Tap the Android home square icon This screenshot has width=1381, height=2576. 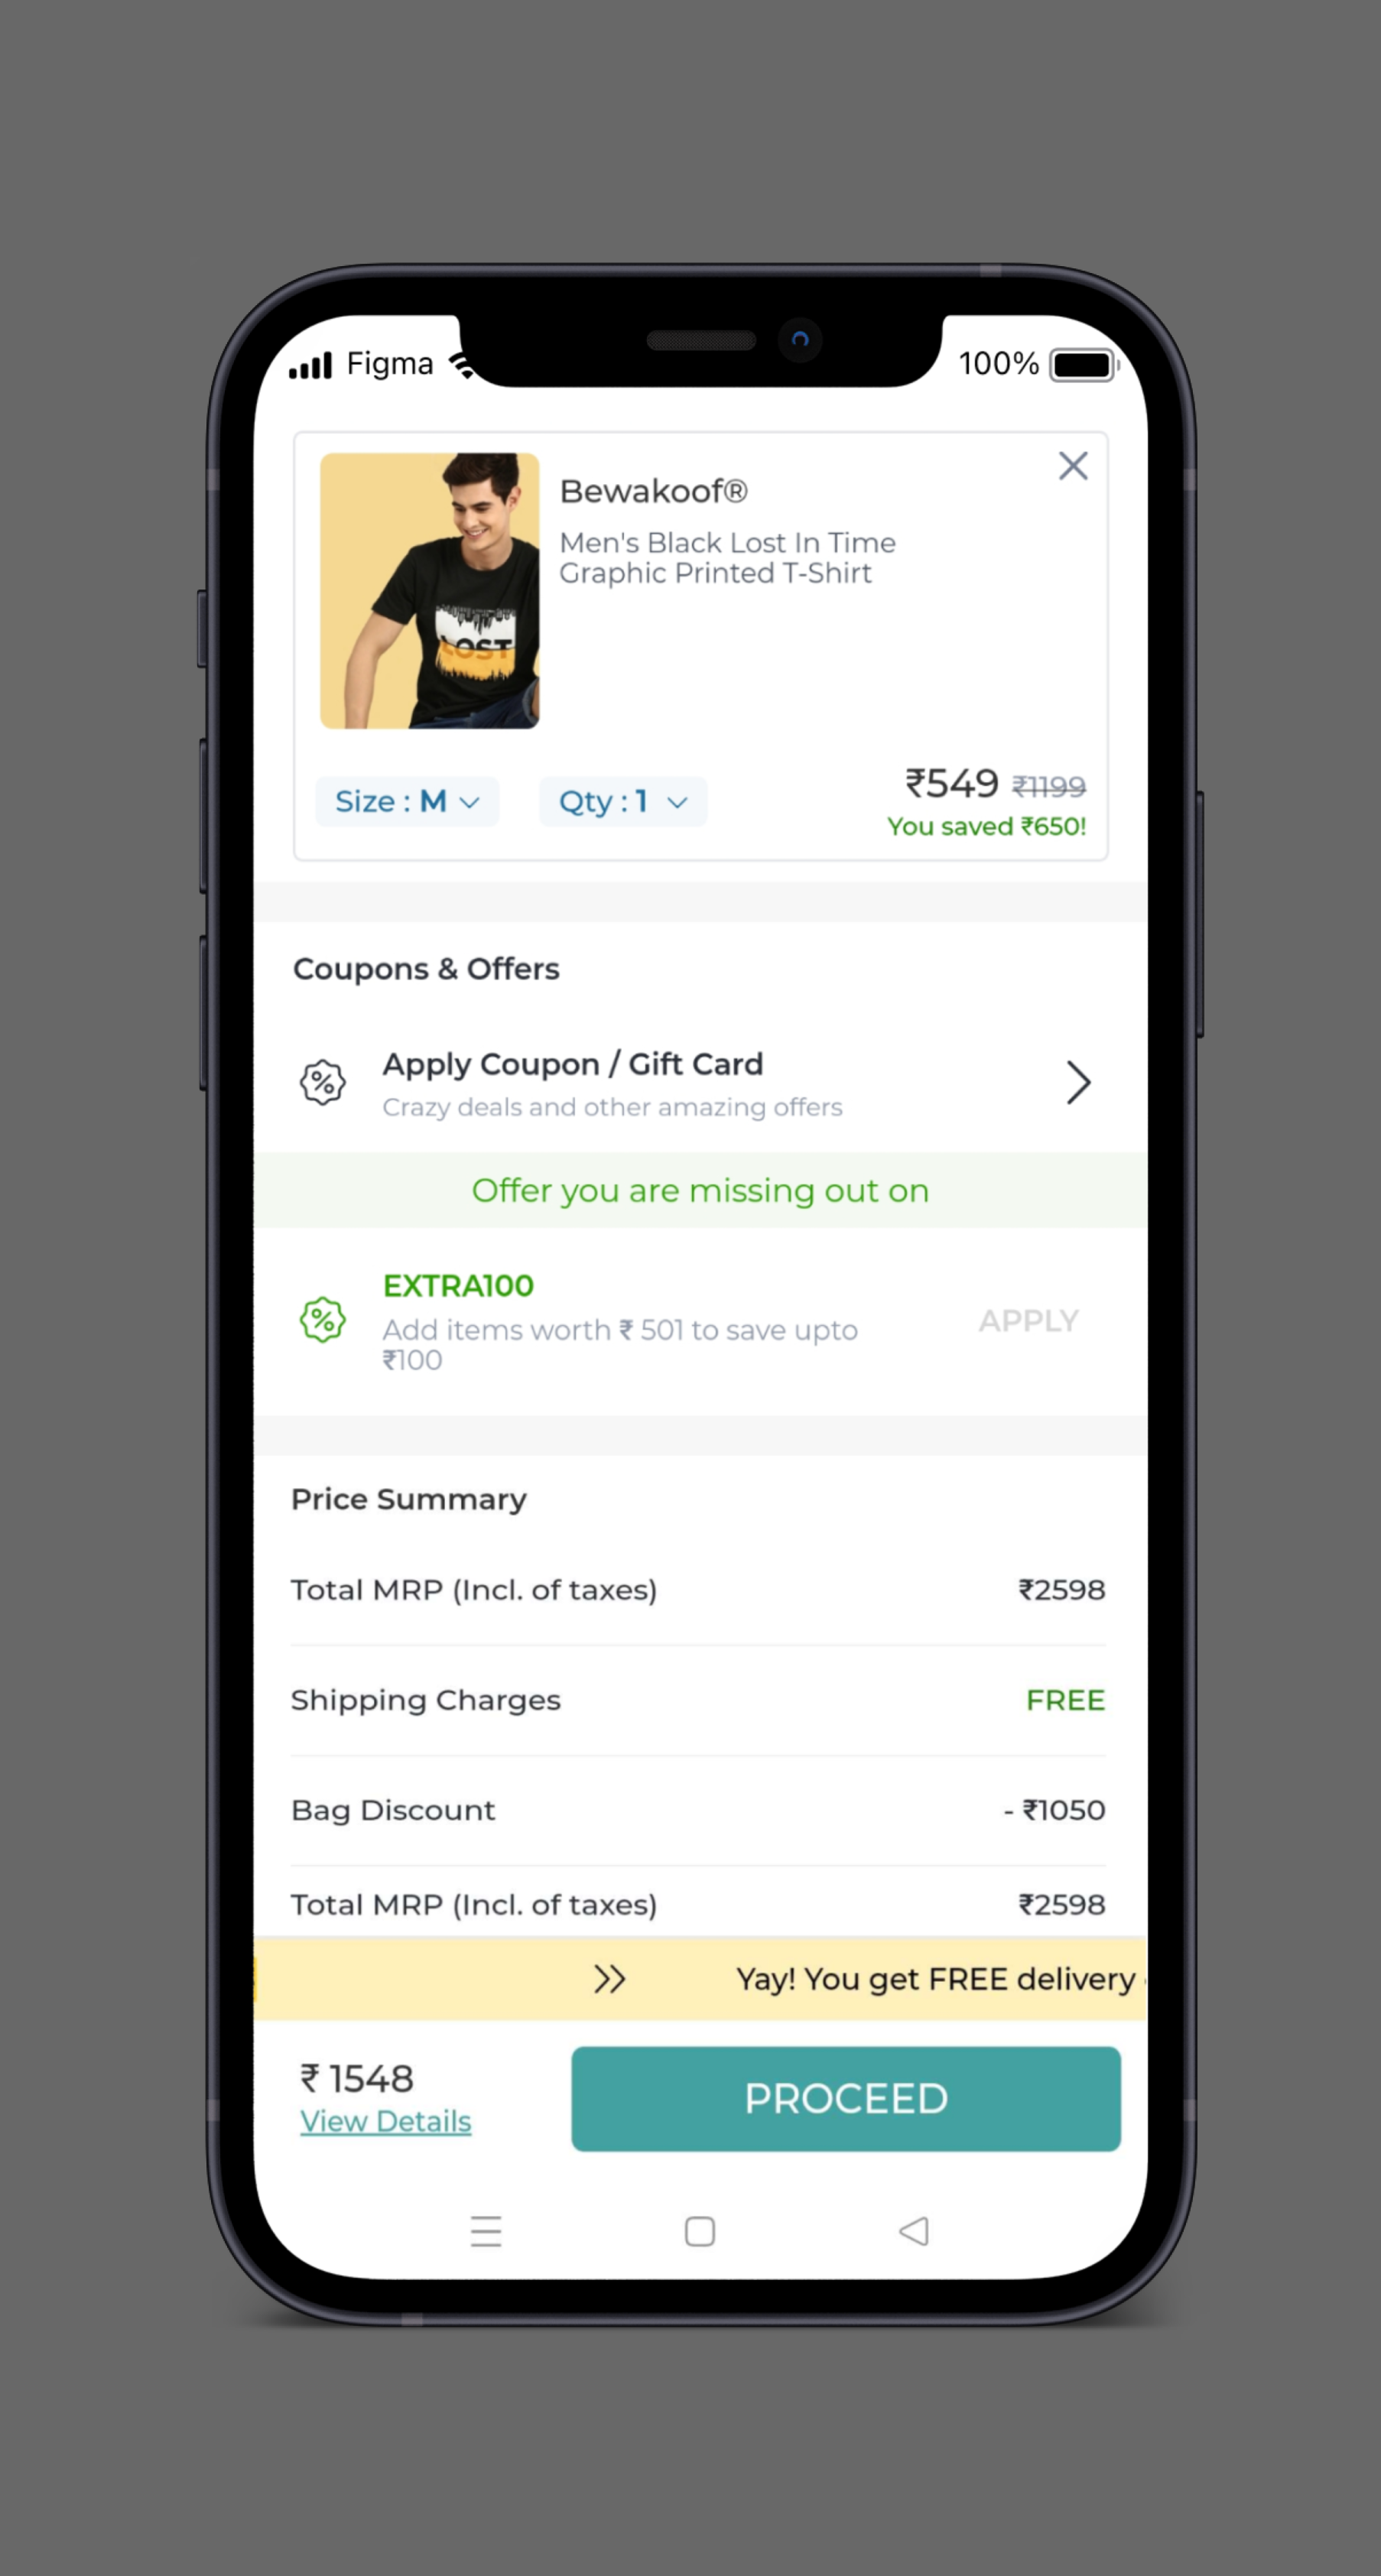click(700, 2231)
